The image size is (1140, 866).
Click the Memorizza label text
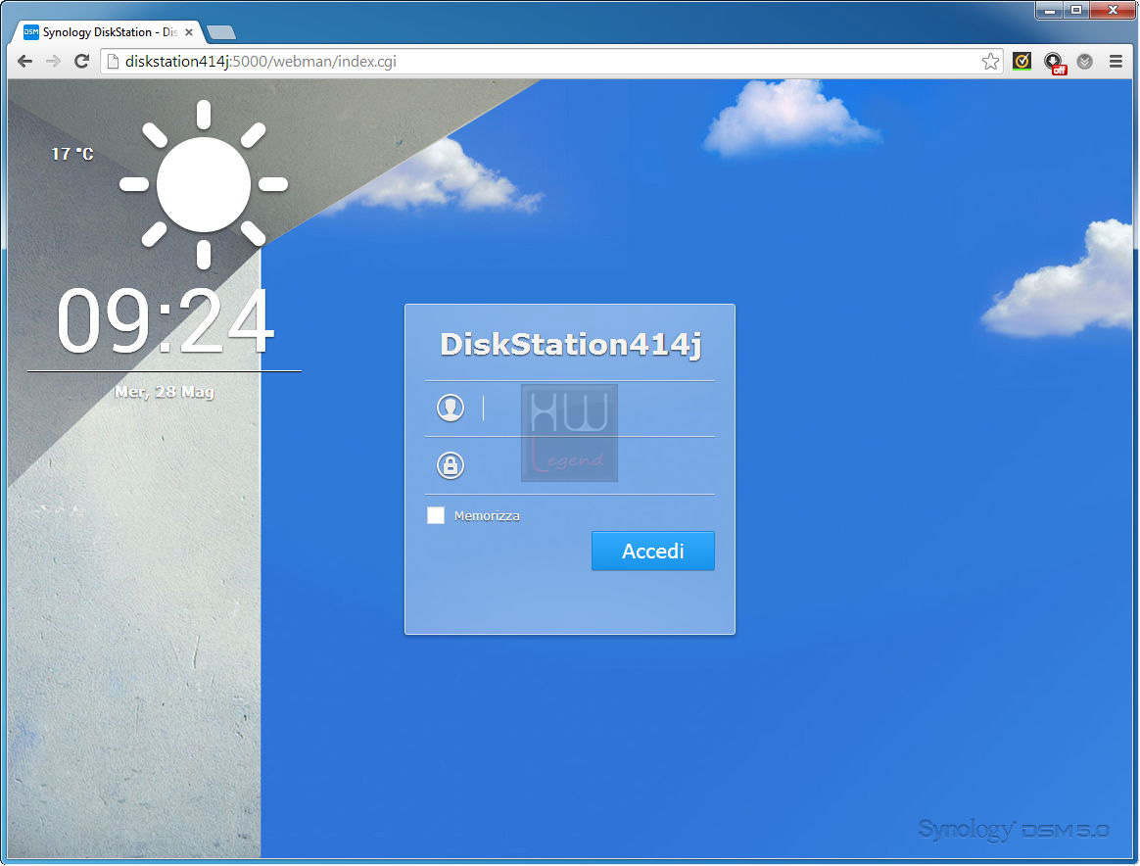pos(487,515)
